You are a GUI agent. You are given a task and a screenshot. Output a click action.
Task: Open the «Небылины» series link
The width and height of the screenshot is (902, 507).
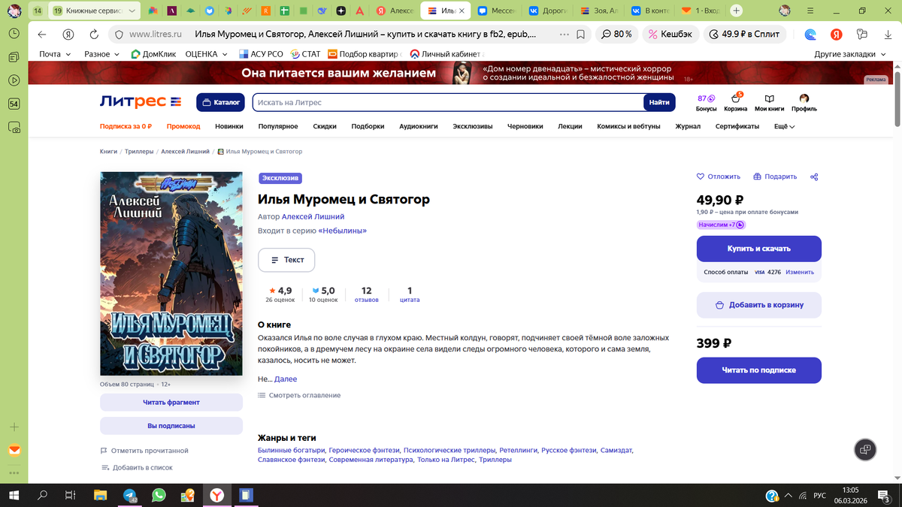[343, 231]
